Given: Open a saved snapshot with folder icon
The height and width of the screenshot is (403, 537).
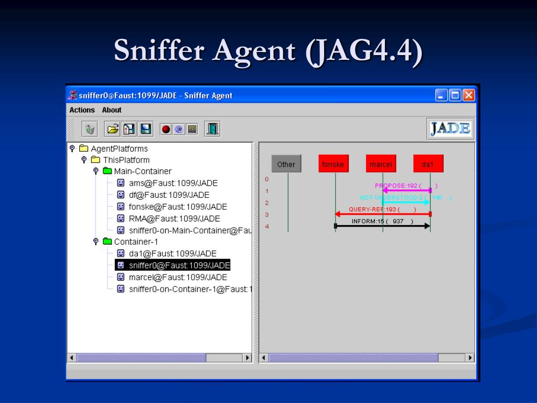Looking at the screenshot, I should click(113, 129).
